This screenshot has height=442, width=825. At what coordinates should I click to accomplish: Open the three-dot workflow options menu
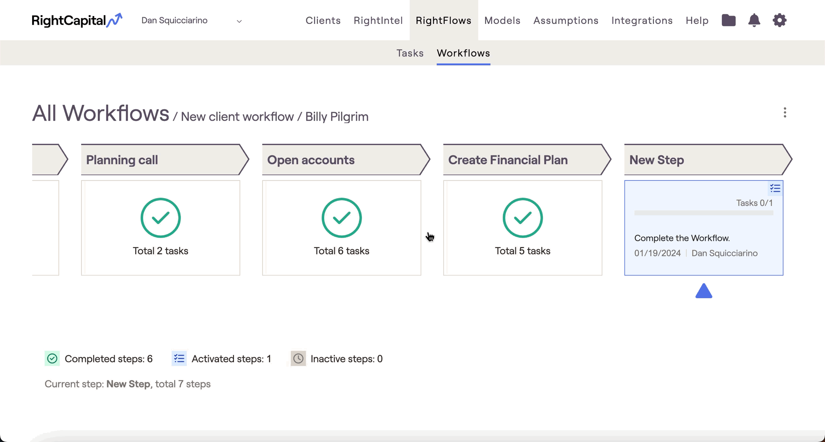785,113
